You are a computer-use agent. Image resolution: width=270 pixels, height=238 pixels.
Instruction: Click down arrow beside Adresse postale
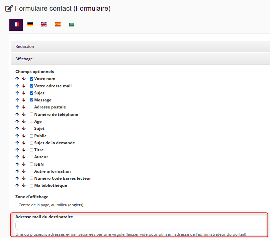(24, 107)
